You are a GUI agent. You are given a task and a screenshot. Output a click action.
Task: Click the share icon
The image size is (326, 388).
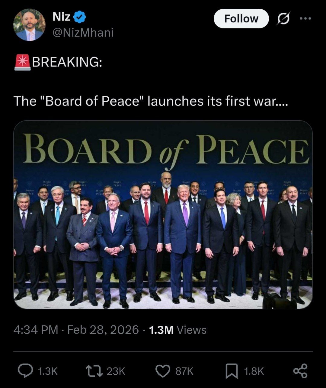300,371
